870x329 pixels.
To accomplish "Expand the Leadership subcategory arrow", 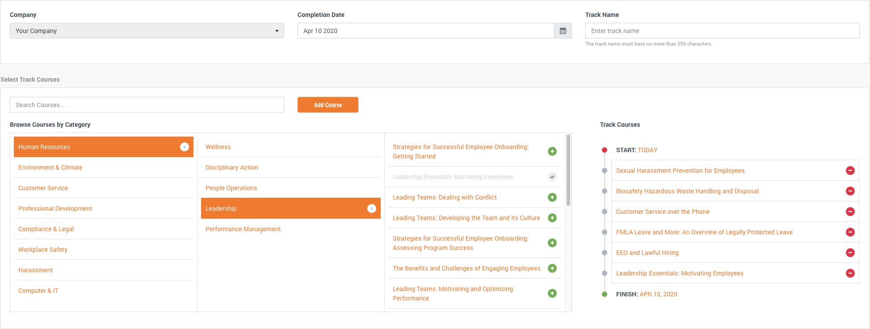I will (371, 208).
